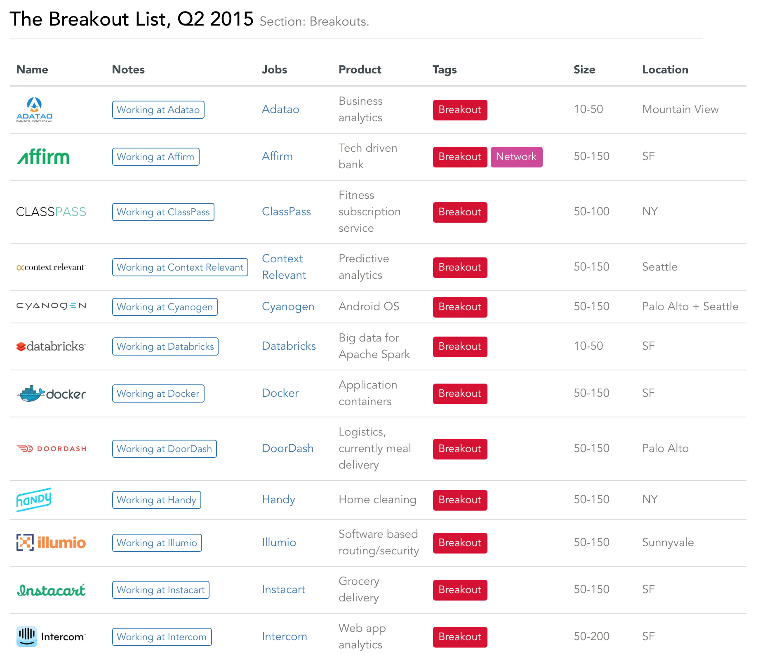The height and width of the screenshot is (655, 758).
Task: Click the Databricks logo
Action: (x=51, y=346)
